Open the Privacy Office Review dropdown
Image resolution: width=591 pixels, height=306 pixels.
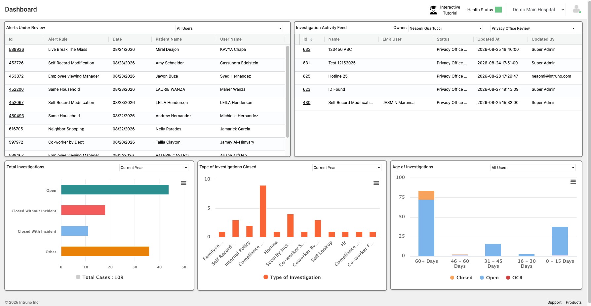pyautogui.click(x=533, y=28)
